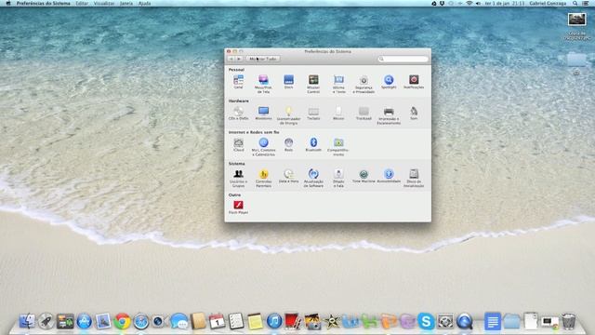Open Idioma e Texto preferences
The image size is (595, 335).
[x=338, y=84]
